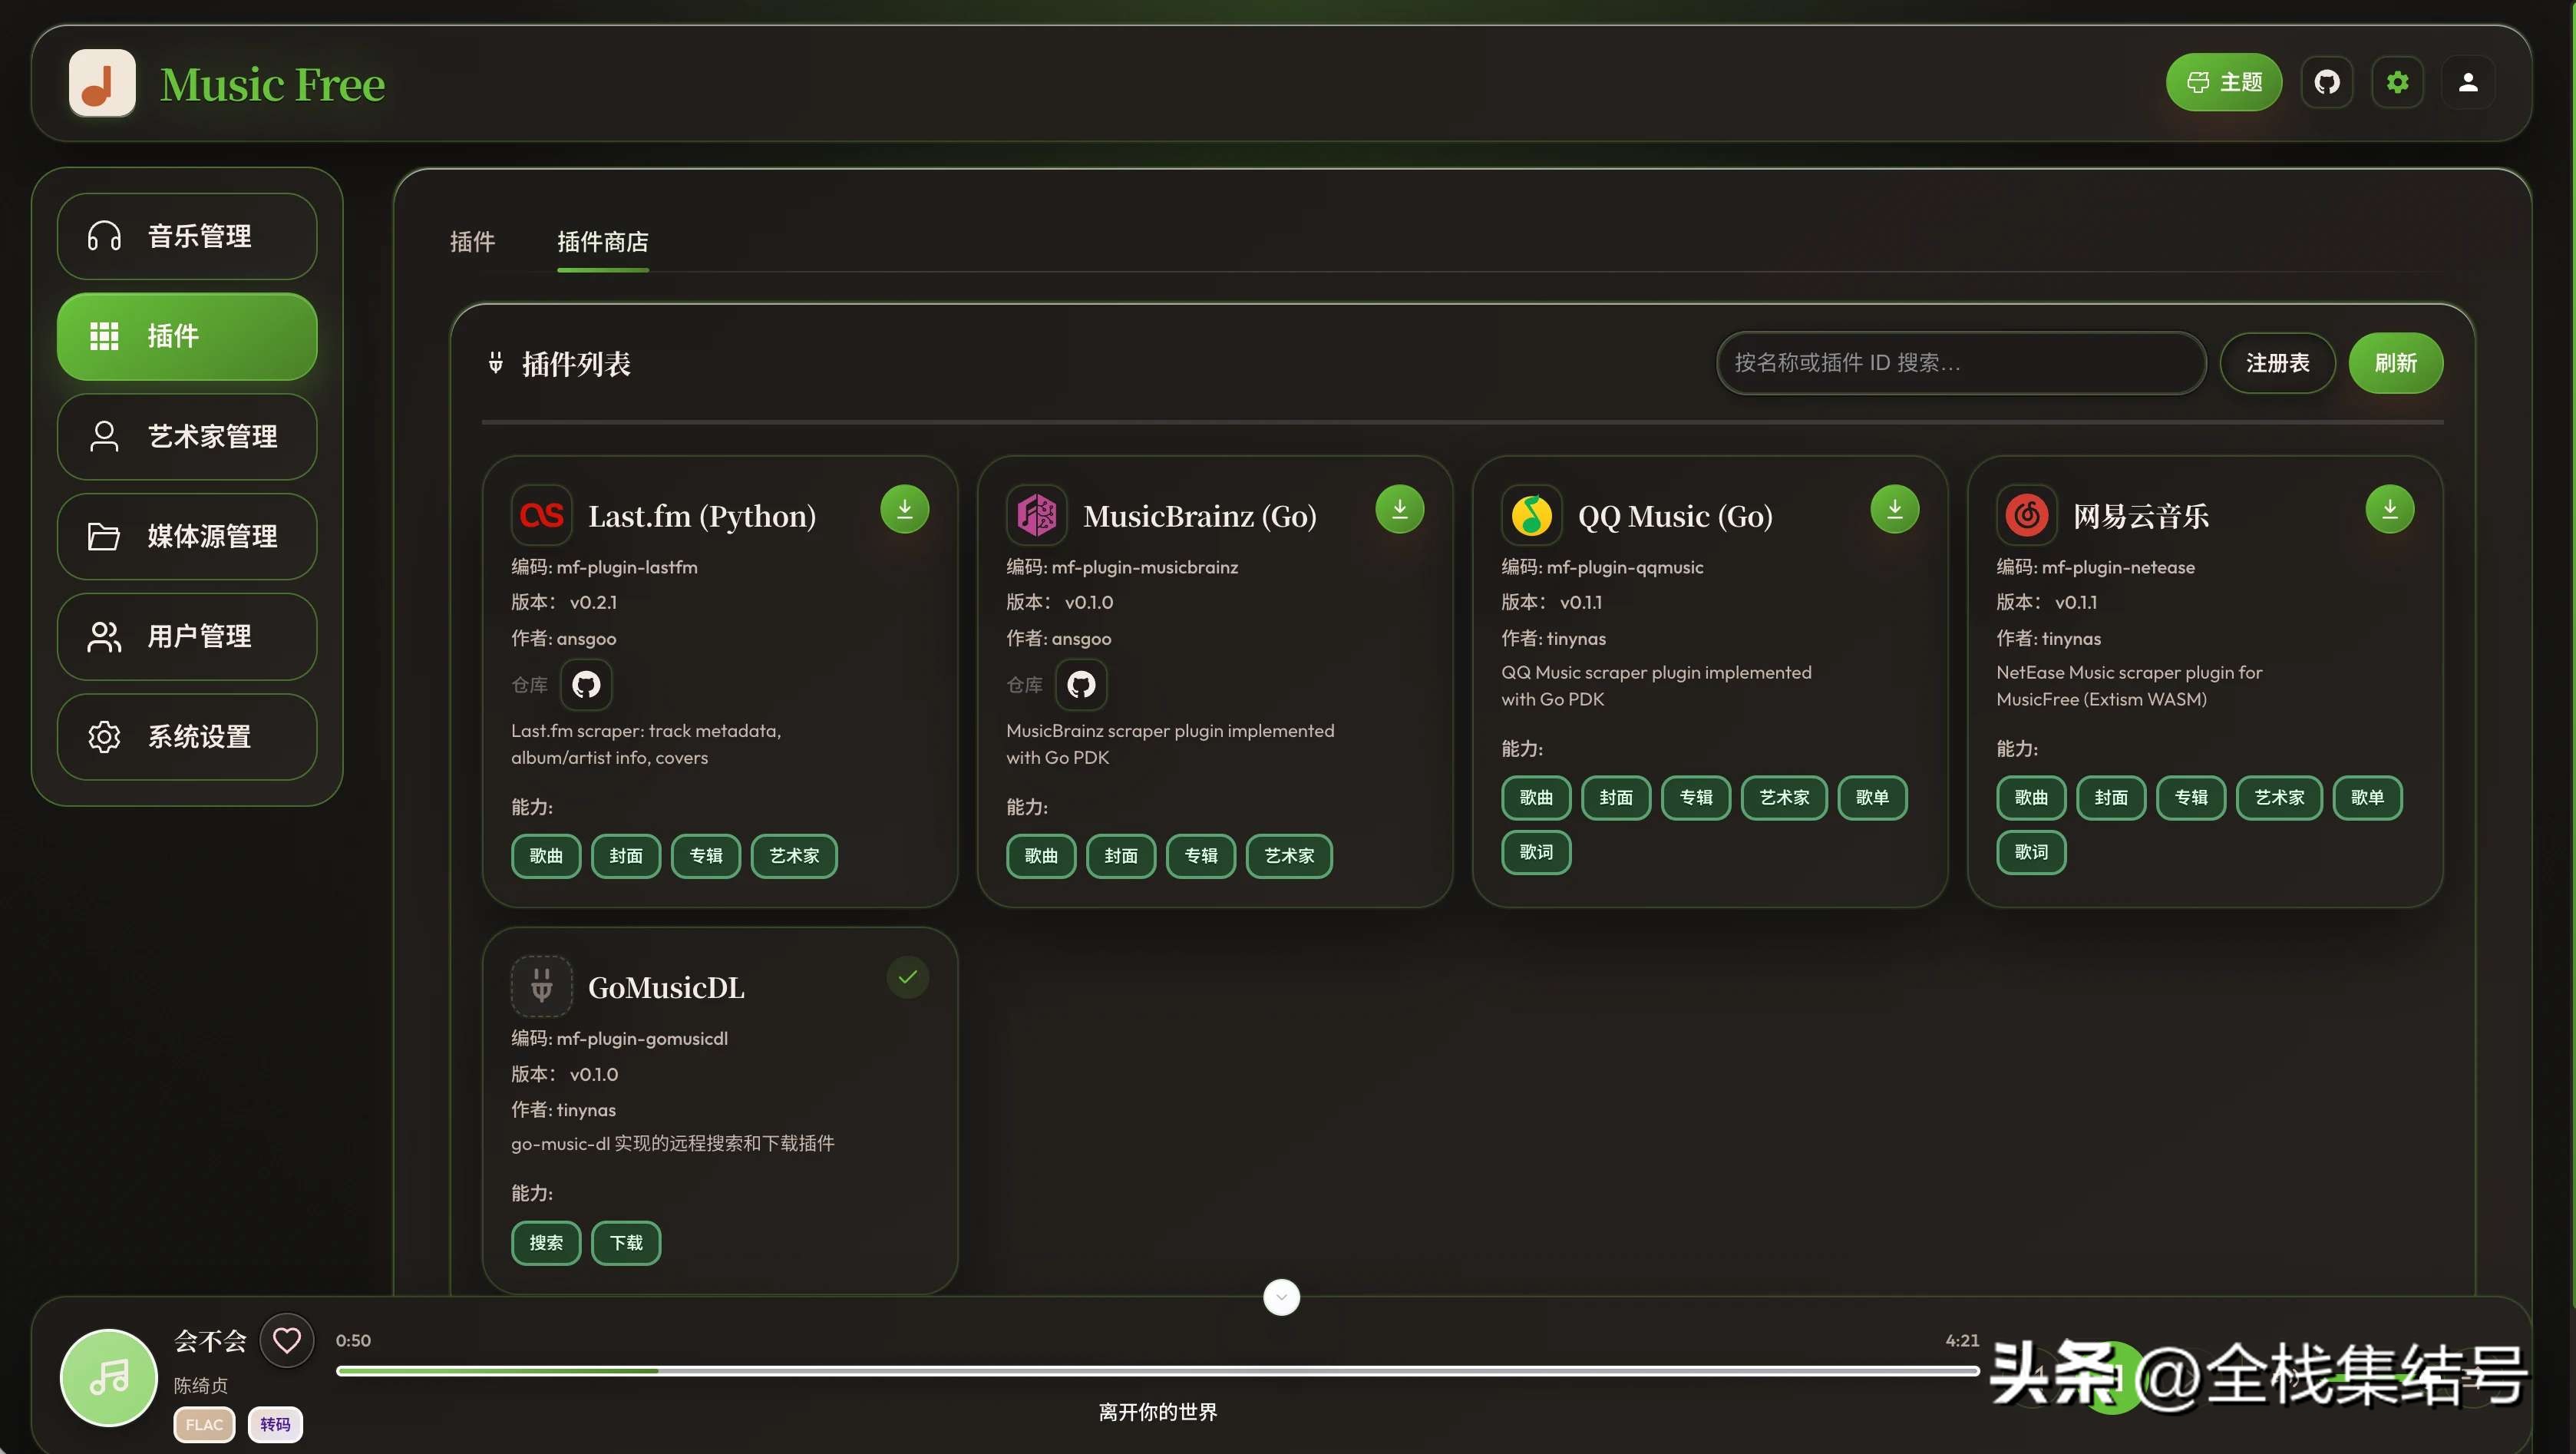Screen dimensions: 2576x1454
Task: Click the 刷新 refresh button
Action: 2395,362
